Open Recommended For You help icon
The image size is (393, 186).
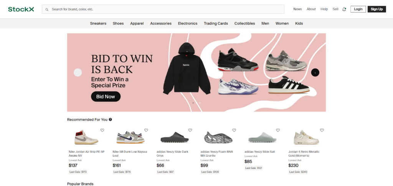110,119
